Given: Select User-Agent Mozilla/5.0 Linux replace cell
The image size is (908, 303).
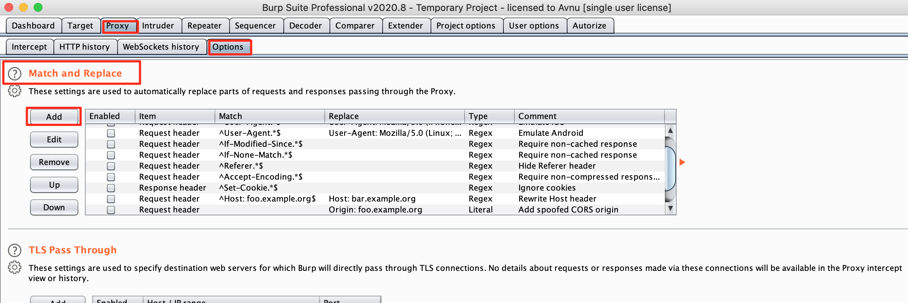Looking at the screenshot, I should pos(395,133).
